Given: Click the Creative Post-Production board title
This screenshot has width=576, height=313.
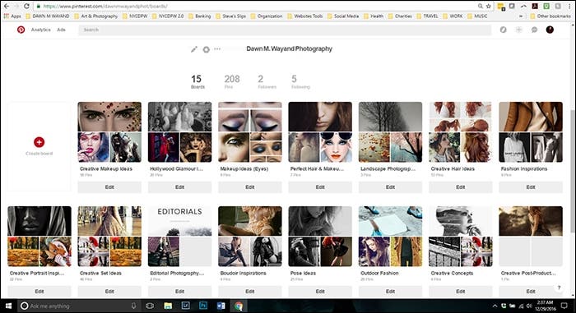Looking at the screenshot, I should tap(528, 273).
